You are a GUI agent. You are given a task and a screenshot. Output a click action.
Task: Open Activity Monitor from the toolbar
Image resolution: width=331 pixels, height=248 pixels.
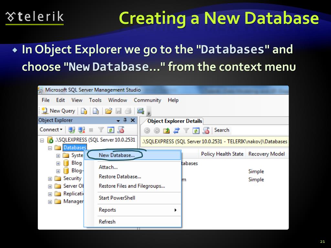(141, 111)
